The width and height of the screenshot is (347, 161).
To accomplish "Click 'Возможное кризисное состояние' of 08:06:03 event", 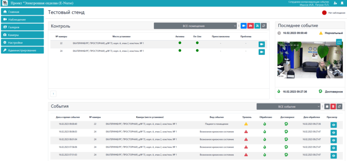I will [x=217, y=132].
